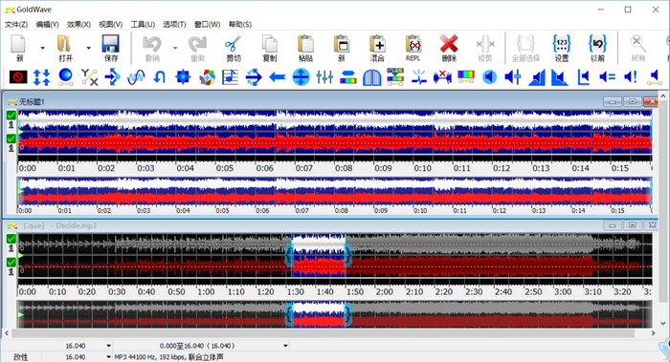The height and width of the screenshot is (362, 670).
Task: Open match volume speaker equals icon
Action: coord(607,77)
